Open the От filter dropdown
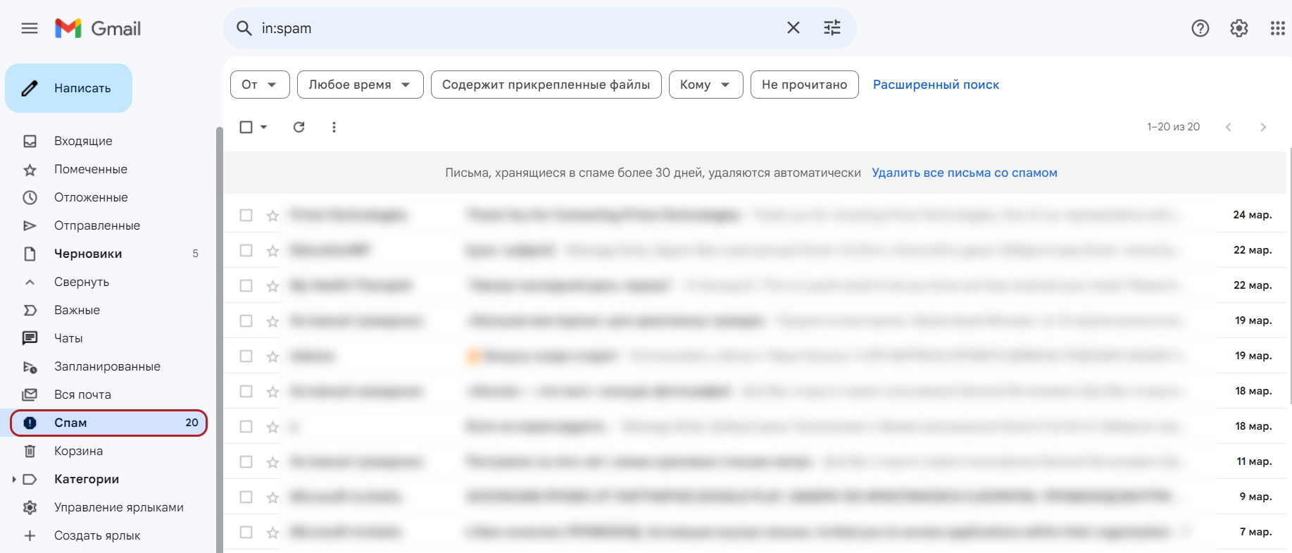1292x553 pixels. pos(260,85)
